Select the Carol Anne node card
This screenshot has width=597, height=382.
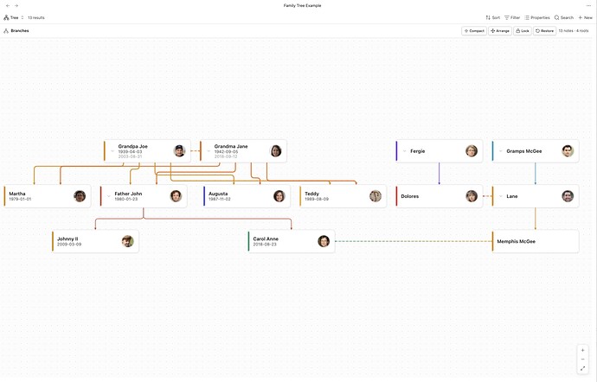290,241
